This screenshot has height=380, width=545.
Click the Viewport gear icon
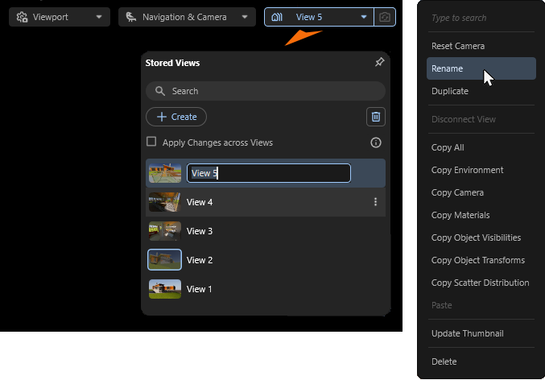pyautogui.click(x=22, y=17)
